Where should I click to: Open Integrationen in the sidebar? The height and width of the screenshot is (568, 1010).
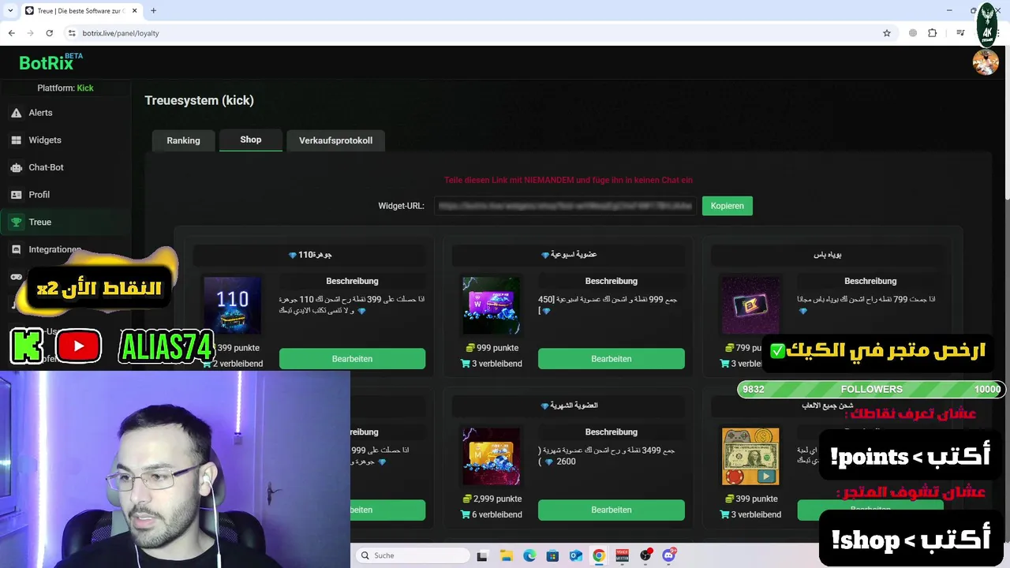(54, 249)
